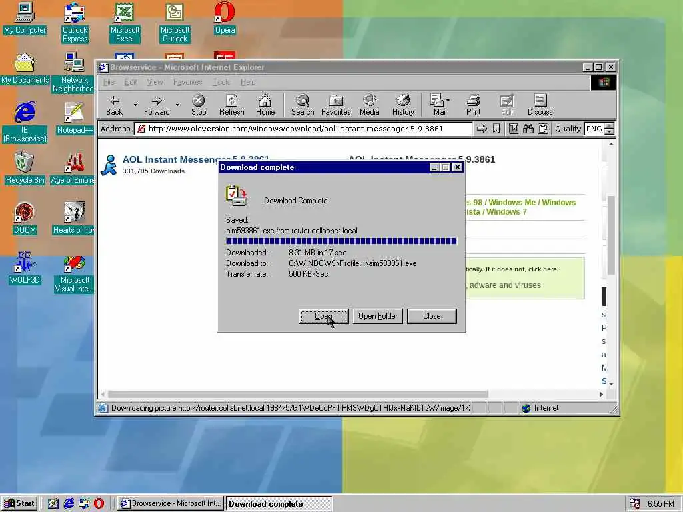Select the Microsoft Visual InterDev shortcut

click(x=74, y=274)
